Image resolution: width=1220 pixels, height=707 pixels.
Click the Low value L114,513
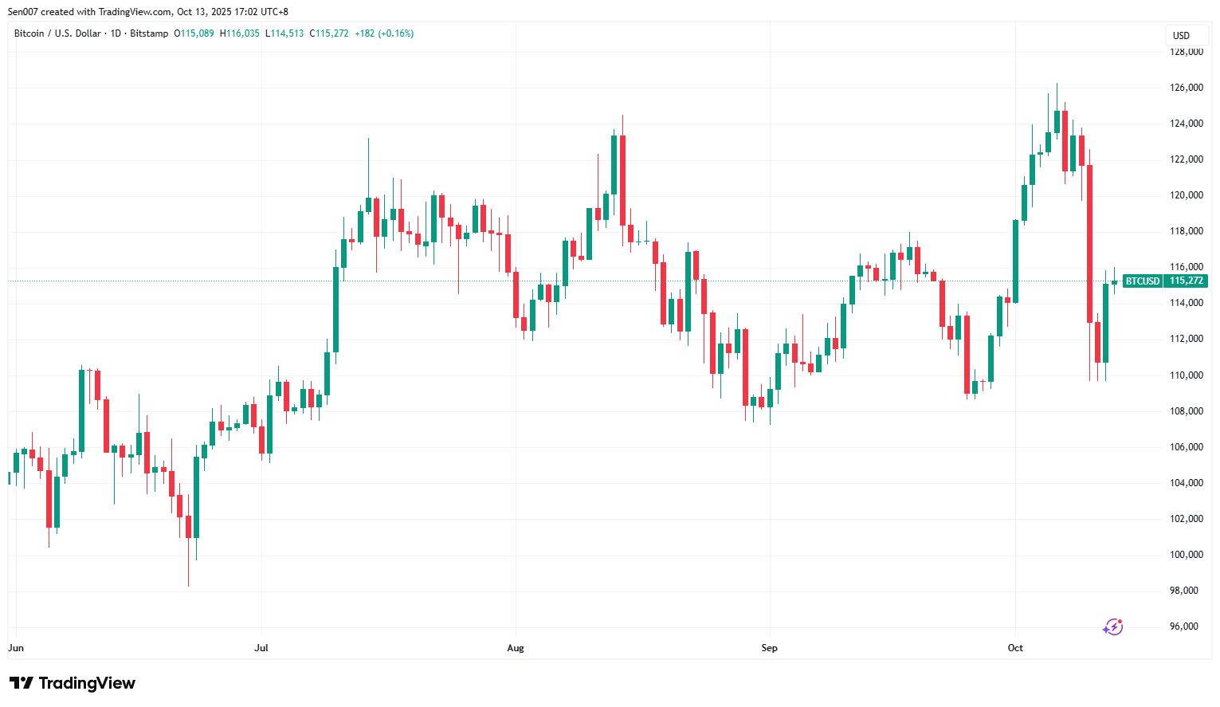pos(284,33)
